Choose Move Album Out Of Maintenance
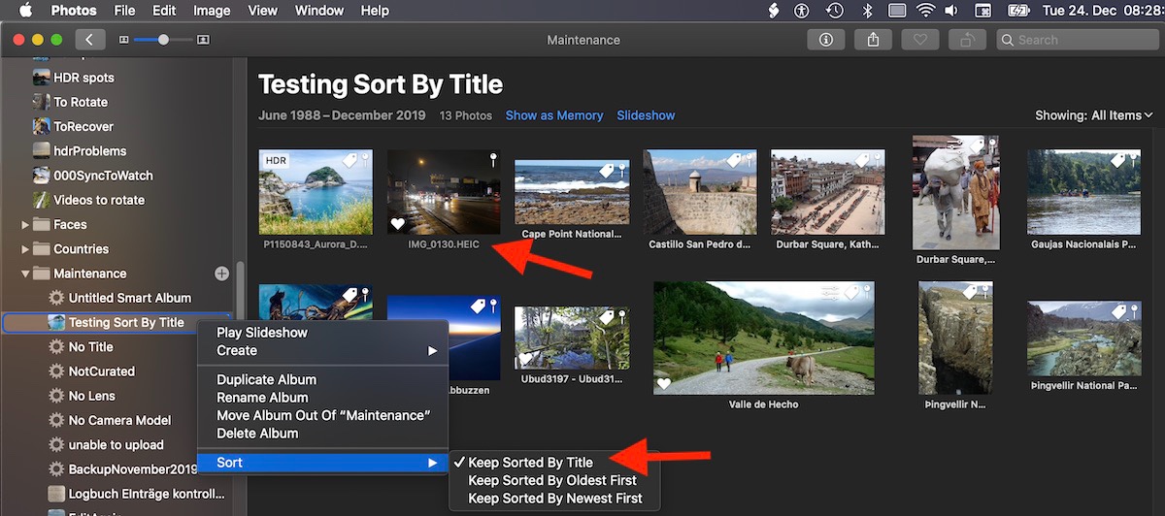 tap(323, 415)
